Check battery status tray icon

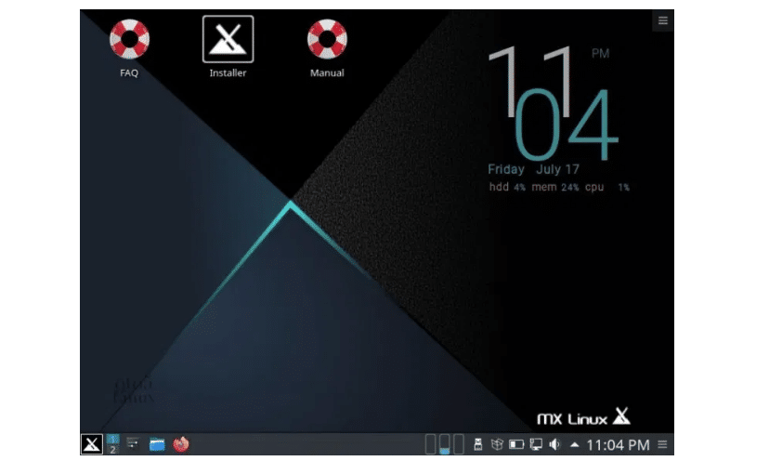(x=516, y=445)
